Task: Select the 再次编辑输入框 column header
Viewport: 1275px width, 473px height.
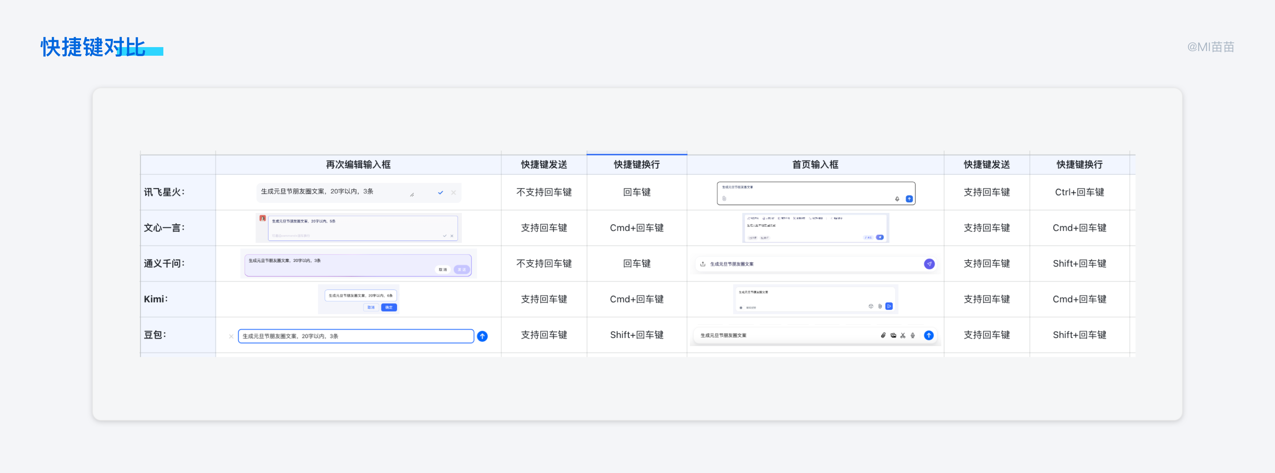Action: [358, 165]
